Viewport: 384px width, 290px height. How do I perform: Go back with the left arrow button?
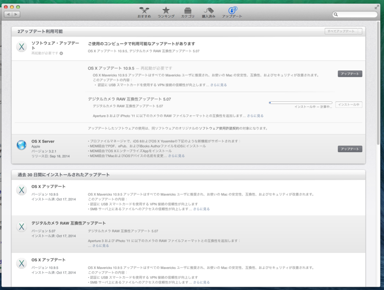tap(8, 14)
